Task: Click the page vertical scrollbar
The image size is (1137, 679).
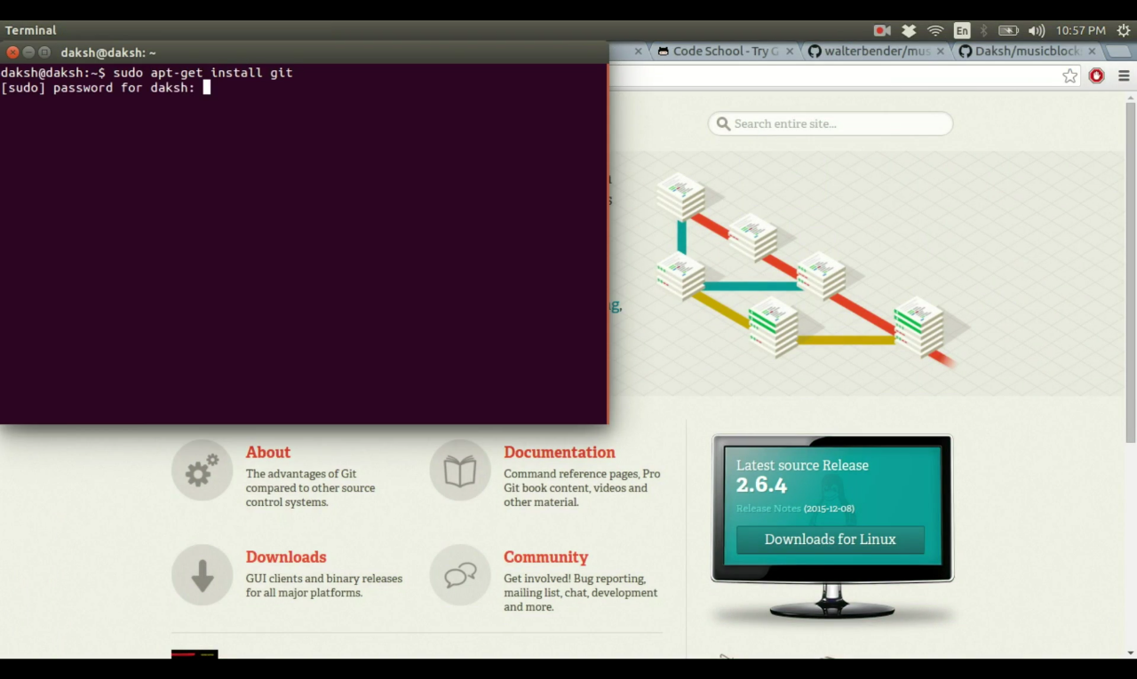Action: (x=1130, y=266)
